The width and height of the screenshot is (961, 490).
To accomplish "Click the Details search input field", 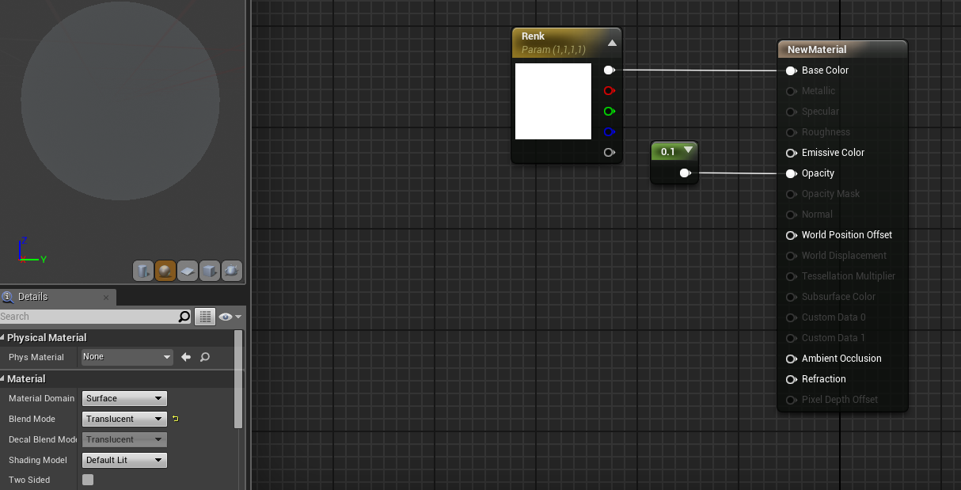I will [x=89, y=317].
